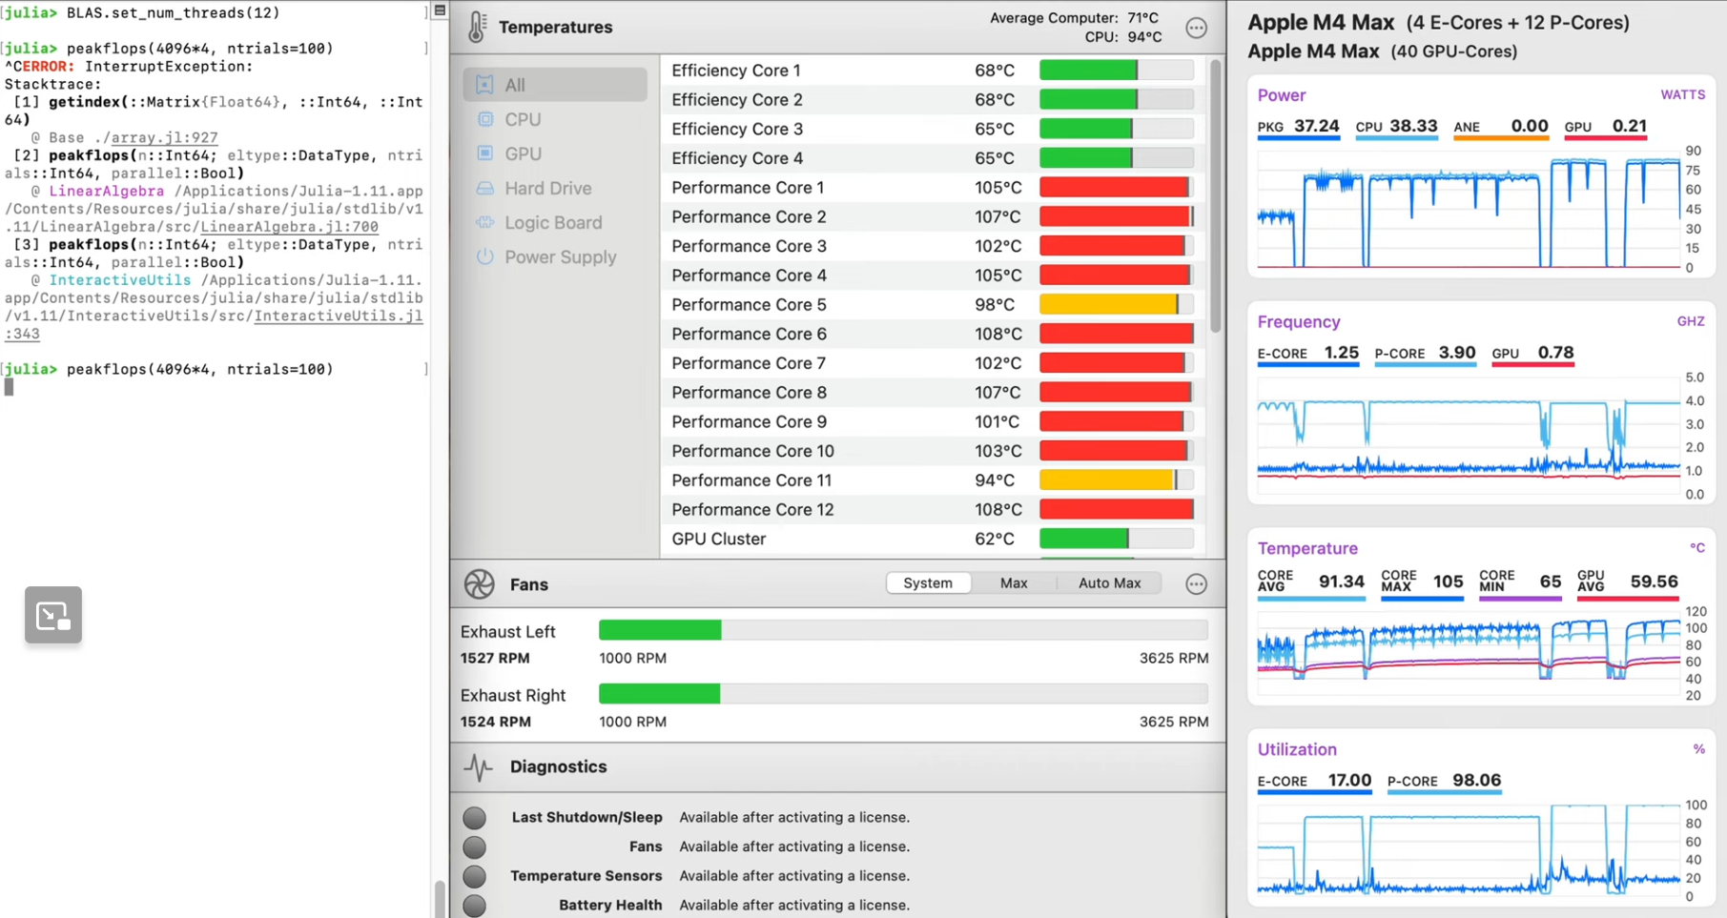Screen dimensions: 1727x918
Task: Switch fan control mode to Max
Action: tap(1014, 583)
